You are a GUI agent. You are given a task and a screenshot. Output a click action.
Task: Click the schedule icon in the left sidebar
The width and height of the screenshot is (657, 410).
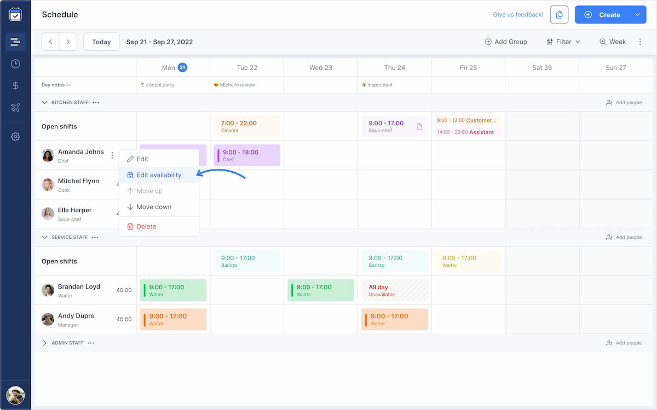pos(15,42)
